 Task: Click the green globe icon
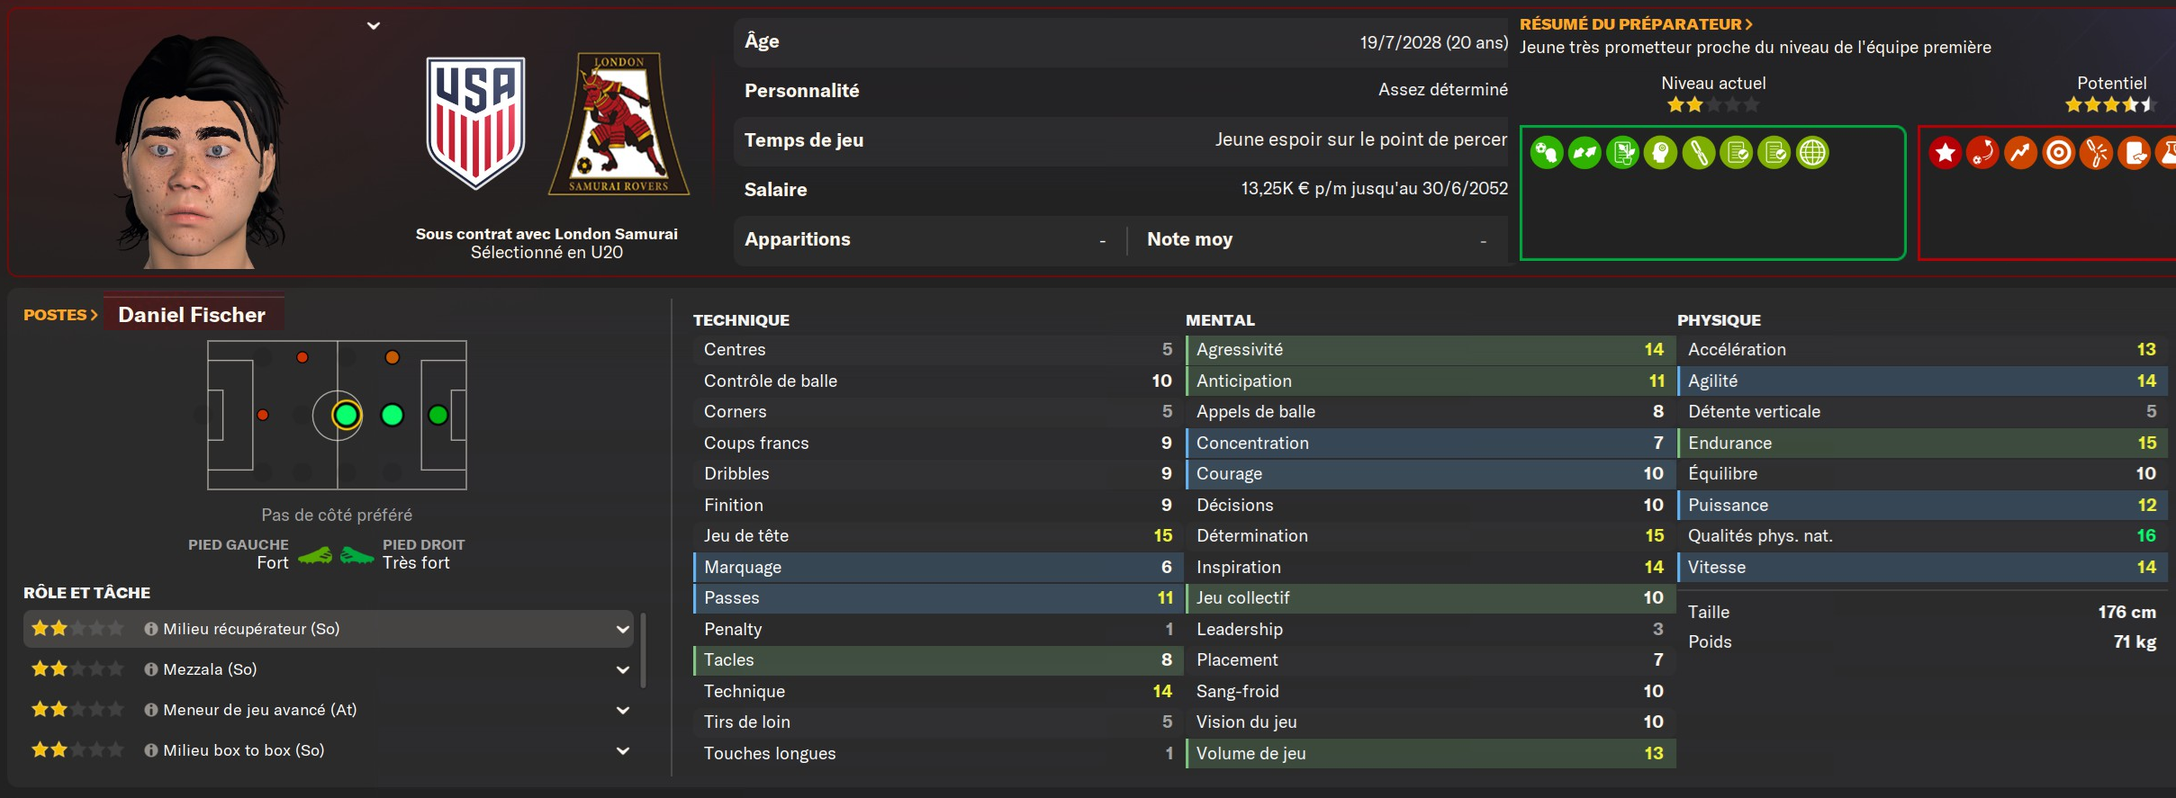click(x=1812, y=153)
